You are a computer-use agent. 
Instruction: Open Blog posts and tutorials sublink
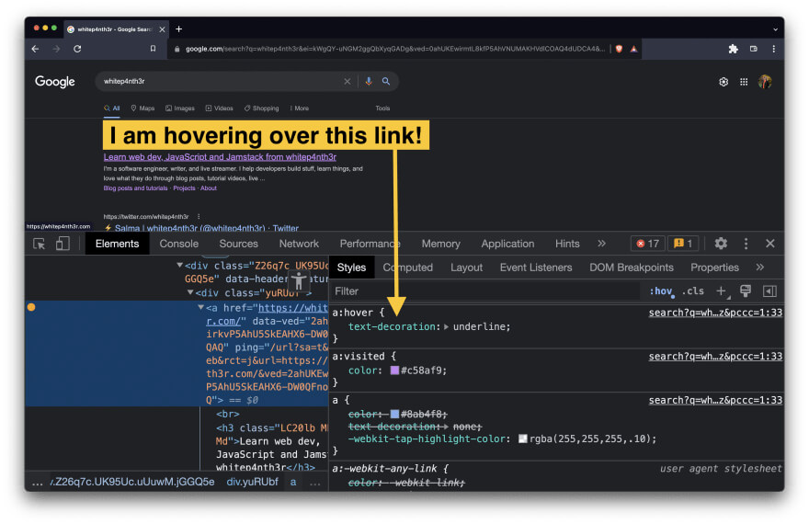[135, 188]
